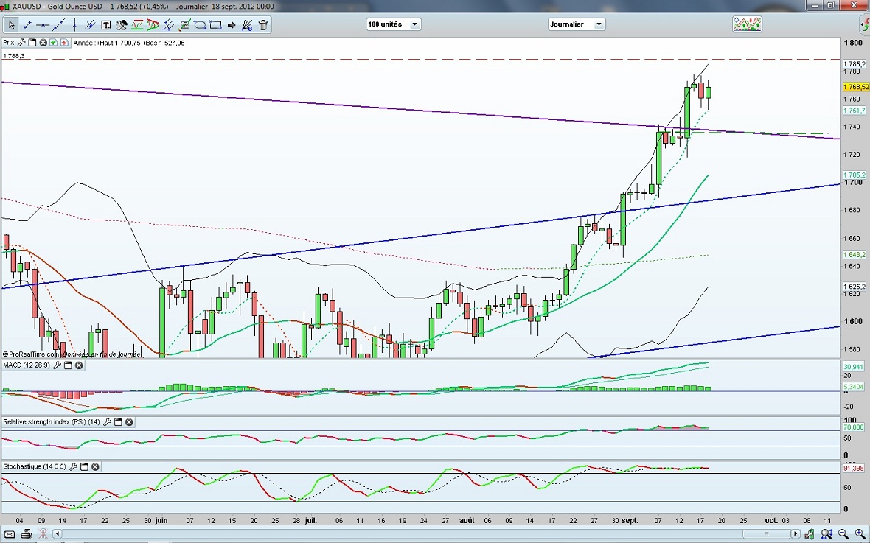Toggle the Stochastique panel window size
Viewport: 870px width, 543px height.
84,467
